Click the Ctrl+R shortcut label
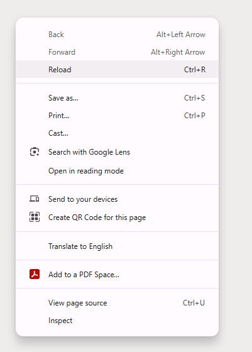The image size is (252, 352). tap(195, 70)
